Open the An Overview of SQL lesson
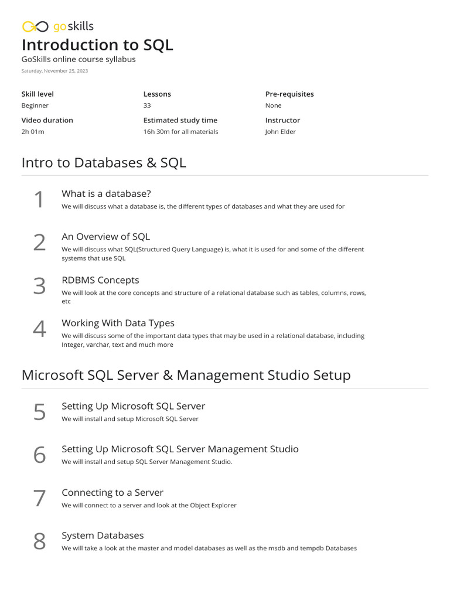 (x=105, y=237)
